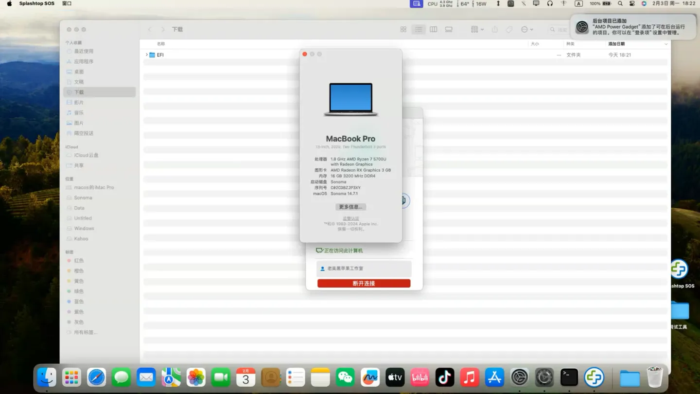
Task: Open the Finder more-actions ellipsis dropdown
Action: (x=527, y=30)
